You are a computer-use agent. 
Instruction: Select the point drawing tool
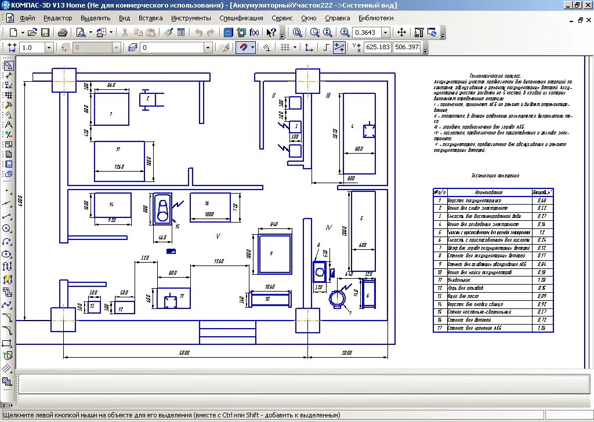7,191
